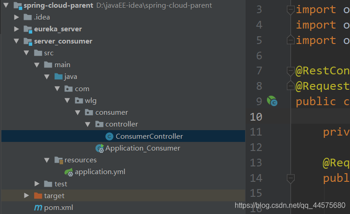Expand the .idea folder

point(17,17)
